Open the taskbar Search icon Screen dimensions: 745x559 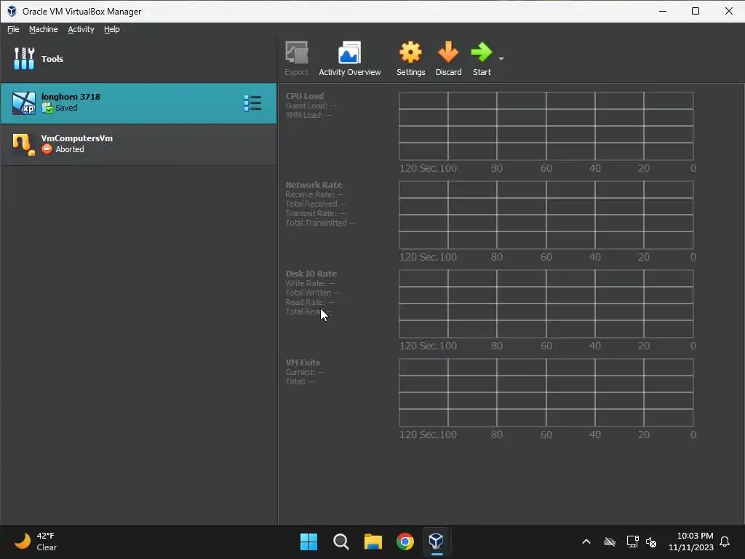coord(341,542)
